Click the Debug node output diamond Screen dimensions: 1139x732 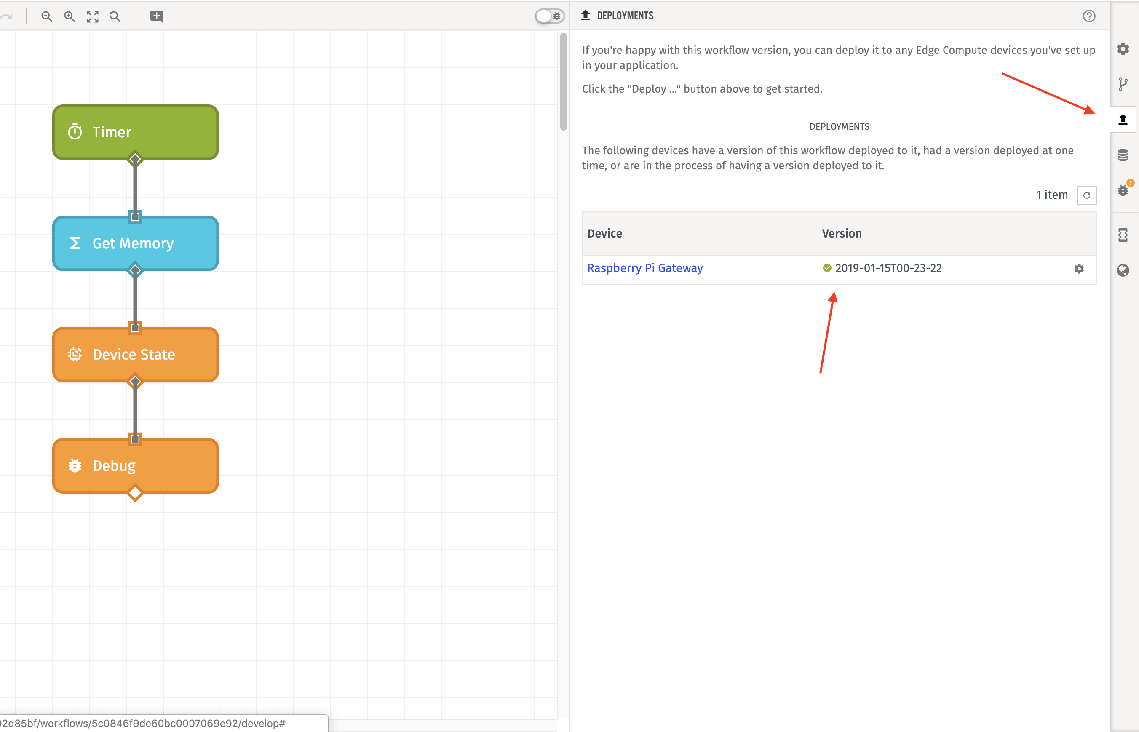(135, 493)
